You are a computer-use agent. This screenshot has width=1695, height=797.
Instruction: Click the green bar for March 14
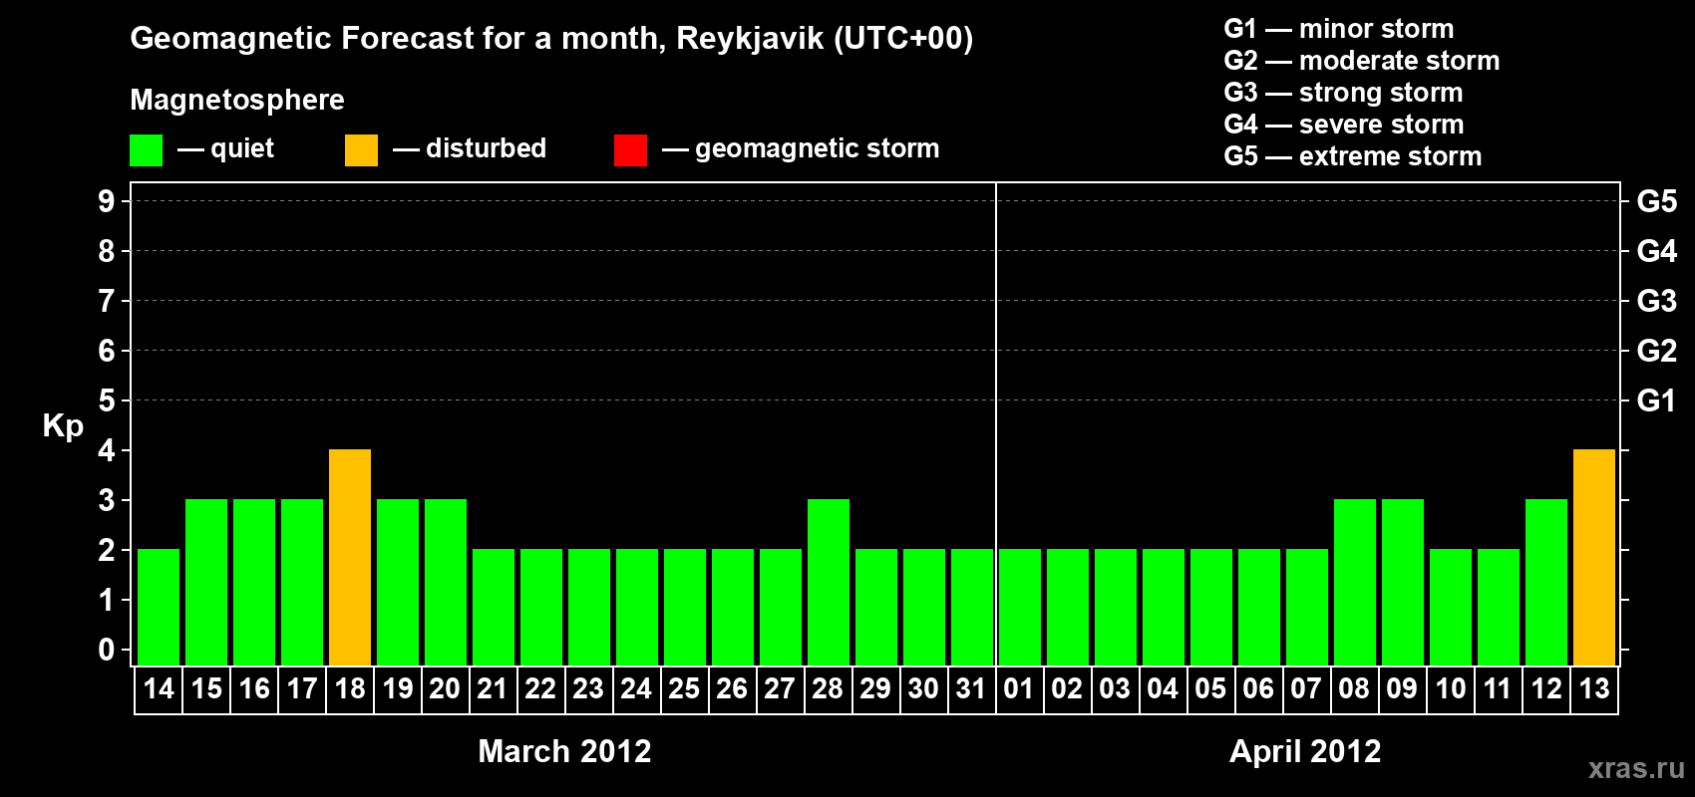(159, 607)
